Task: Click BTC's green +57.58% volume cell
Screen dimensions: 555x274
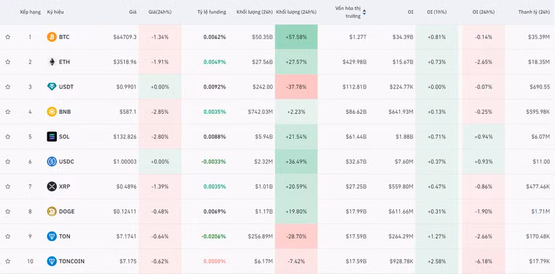Action: click(x=296, y=37)
